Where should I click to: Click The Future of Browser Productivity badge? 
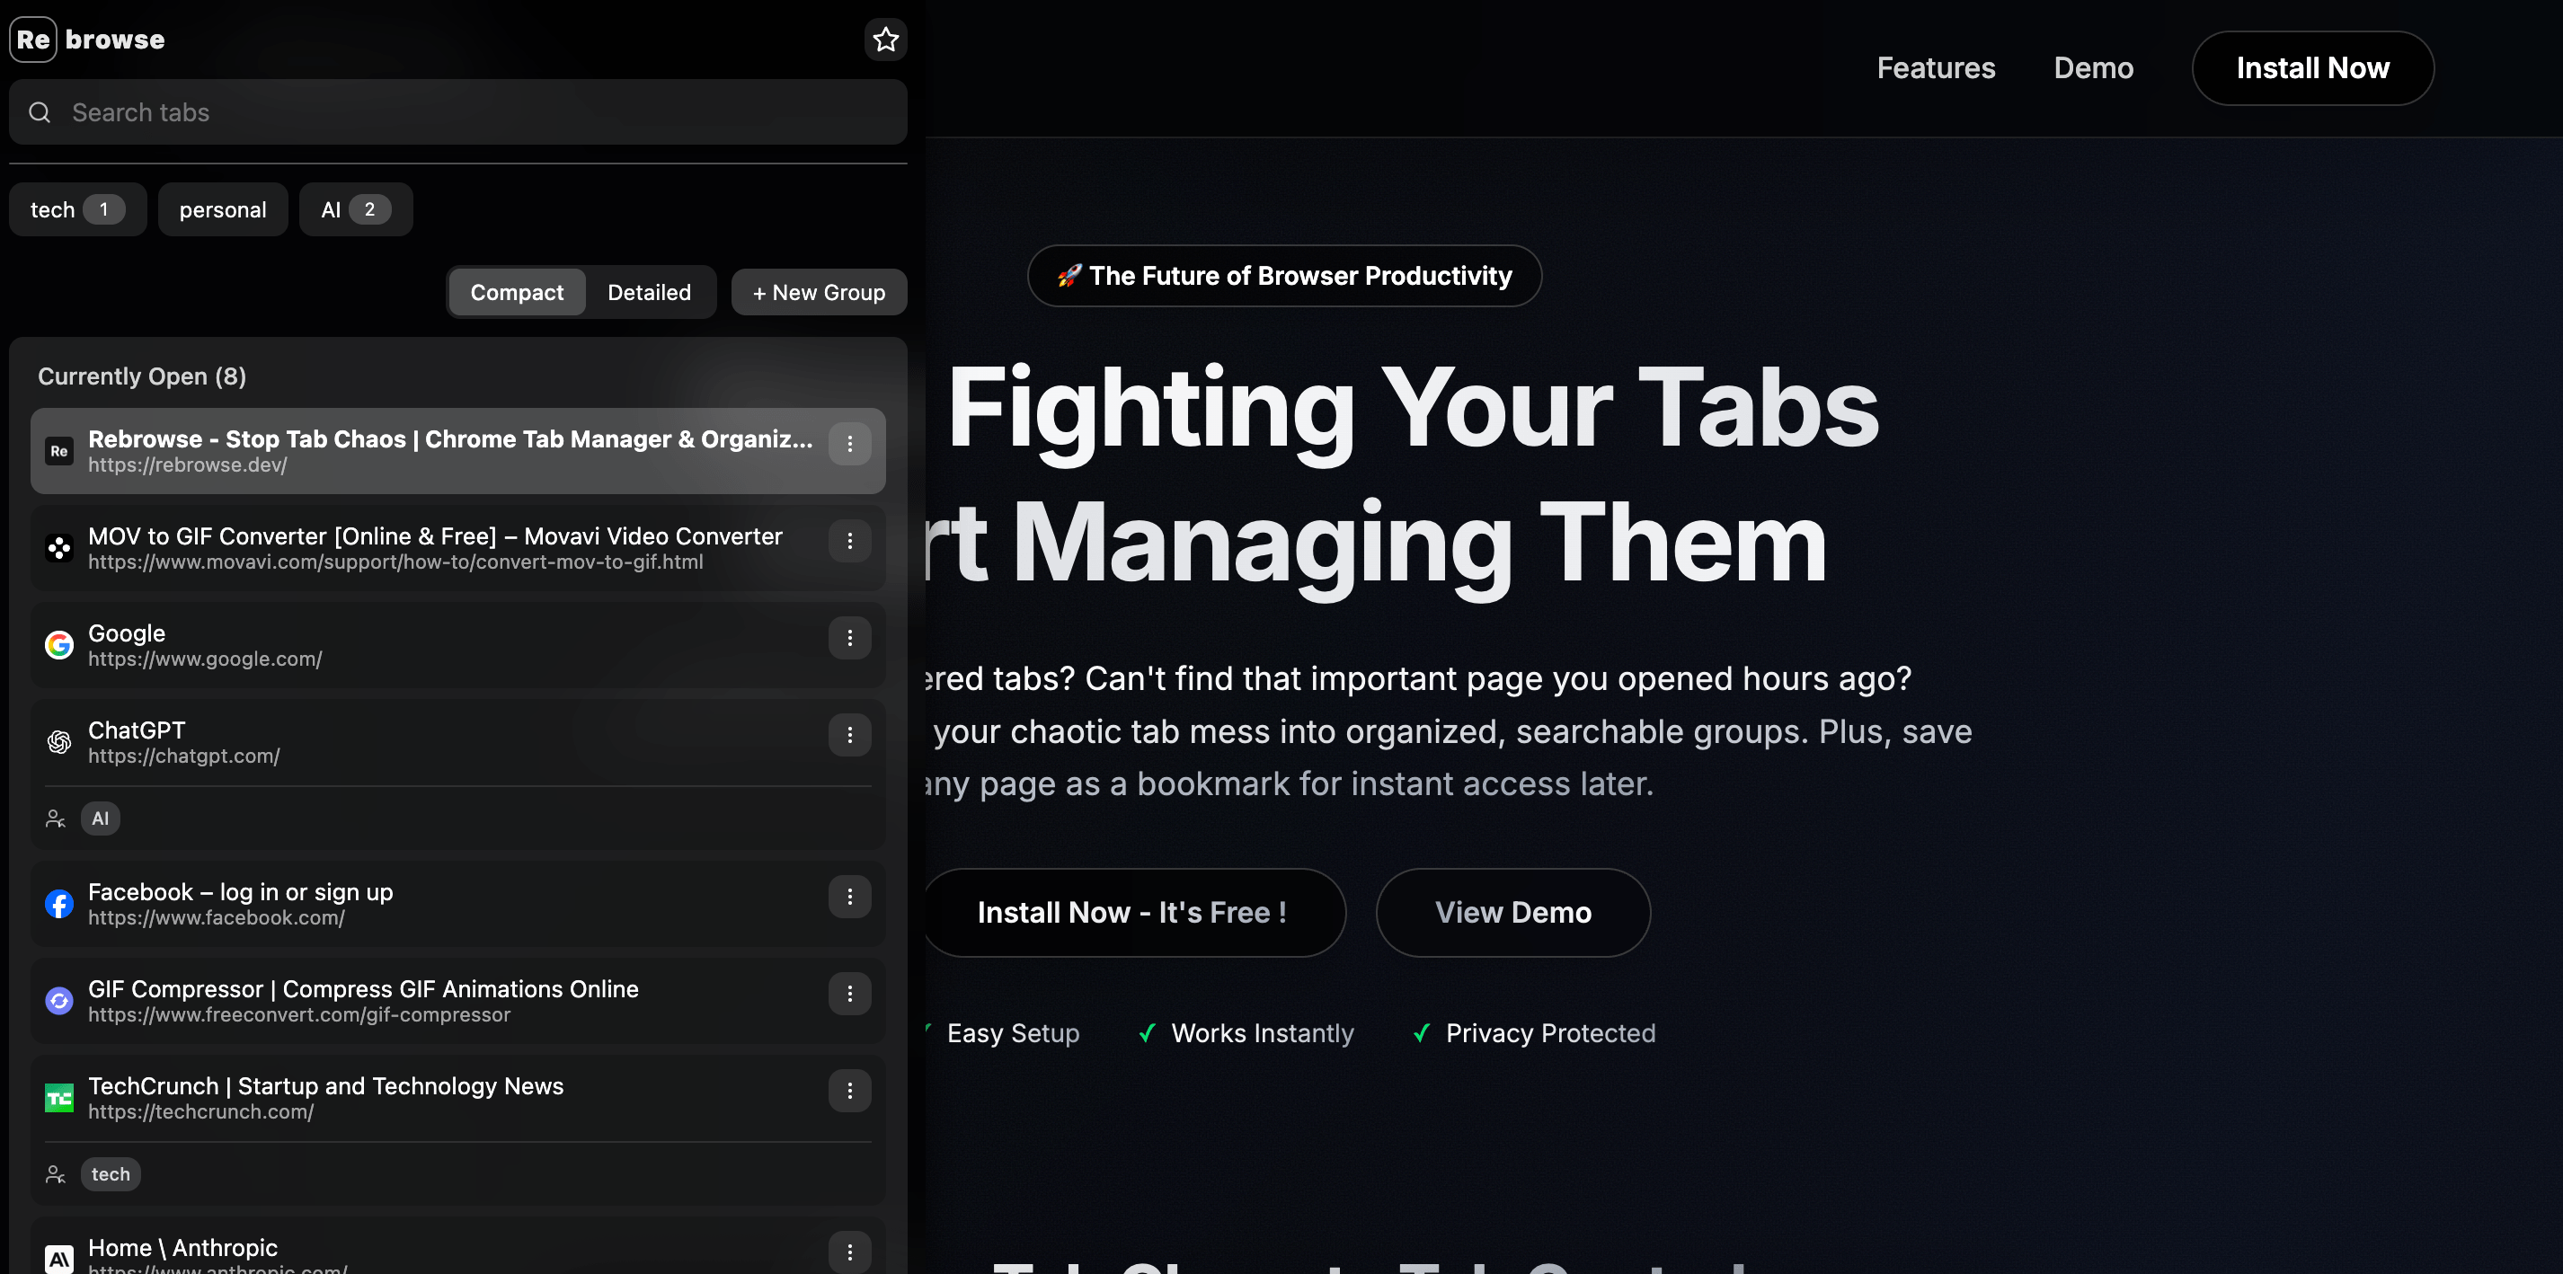1283,276
